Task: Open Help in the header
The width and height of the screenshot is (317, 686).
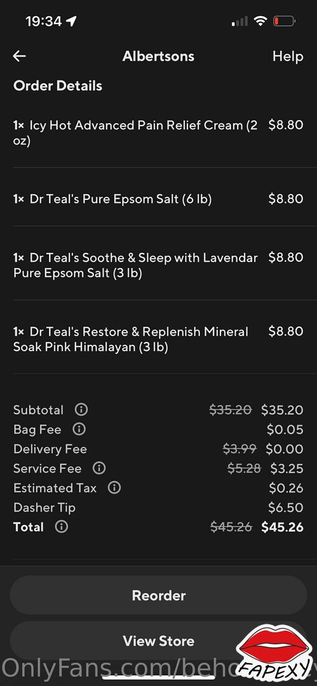Action: 288,56
